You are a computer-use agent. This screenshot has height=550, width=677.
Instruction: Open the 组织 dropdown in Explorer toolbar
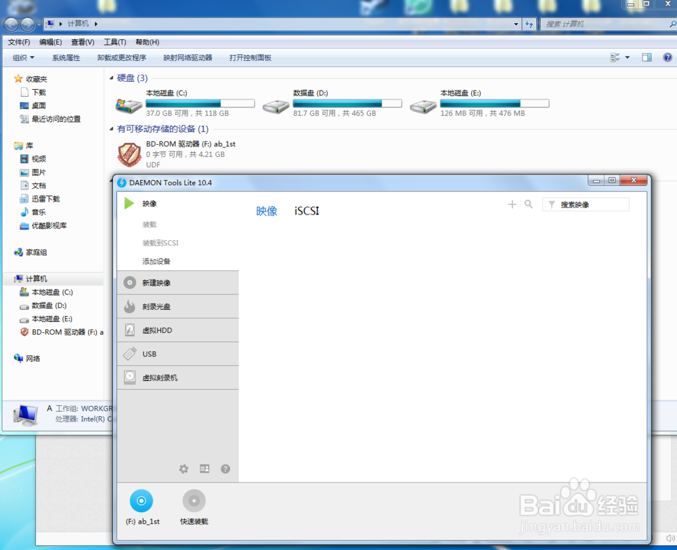(23, 58)
